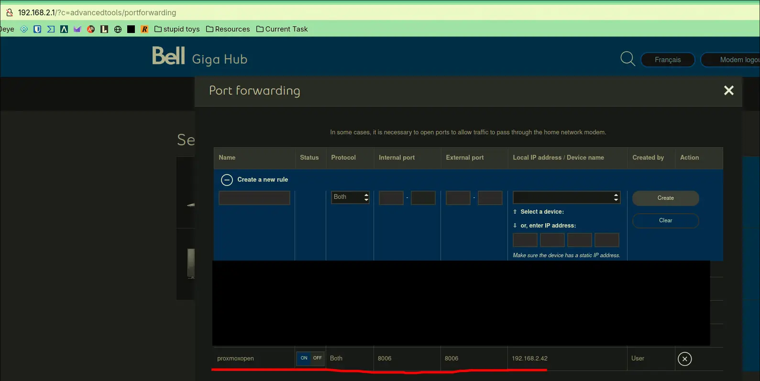Open the Current Task bookmark folder

click(282, 29)
